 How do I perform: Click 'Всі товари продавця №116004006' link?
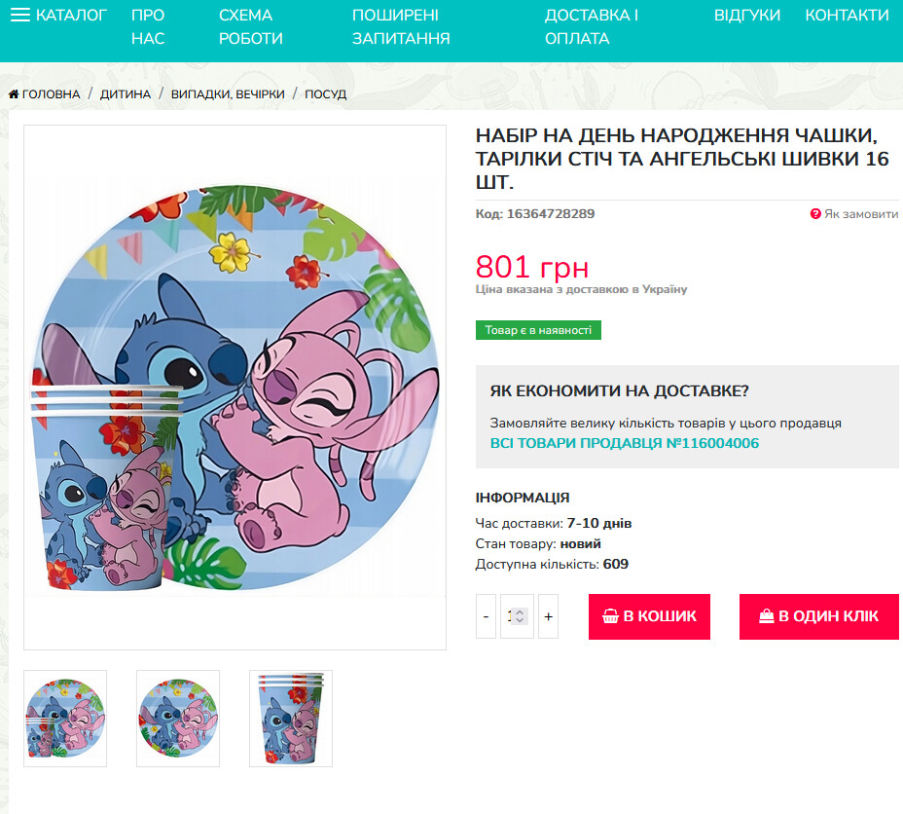(x=625, y=443)
